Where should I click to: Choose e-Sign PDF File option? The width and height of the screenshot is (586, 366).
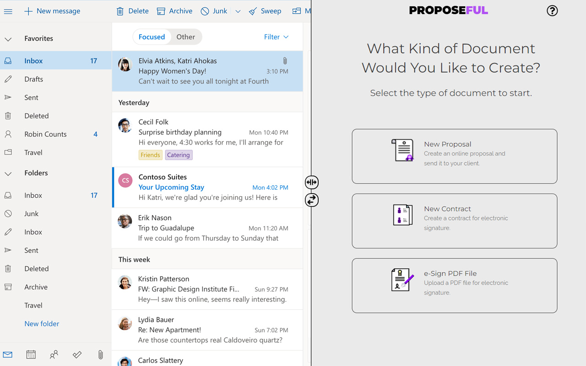click(455, 285)
